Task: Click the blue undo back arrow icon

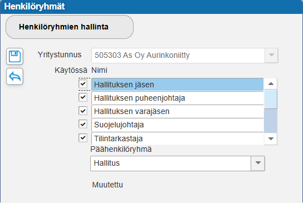Action: coord(14,76)
